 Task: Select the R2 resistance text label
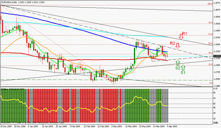click(x=172, y=43)
